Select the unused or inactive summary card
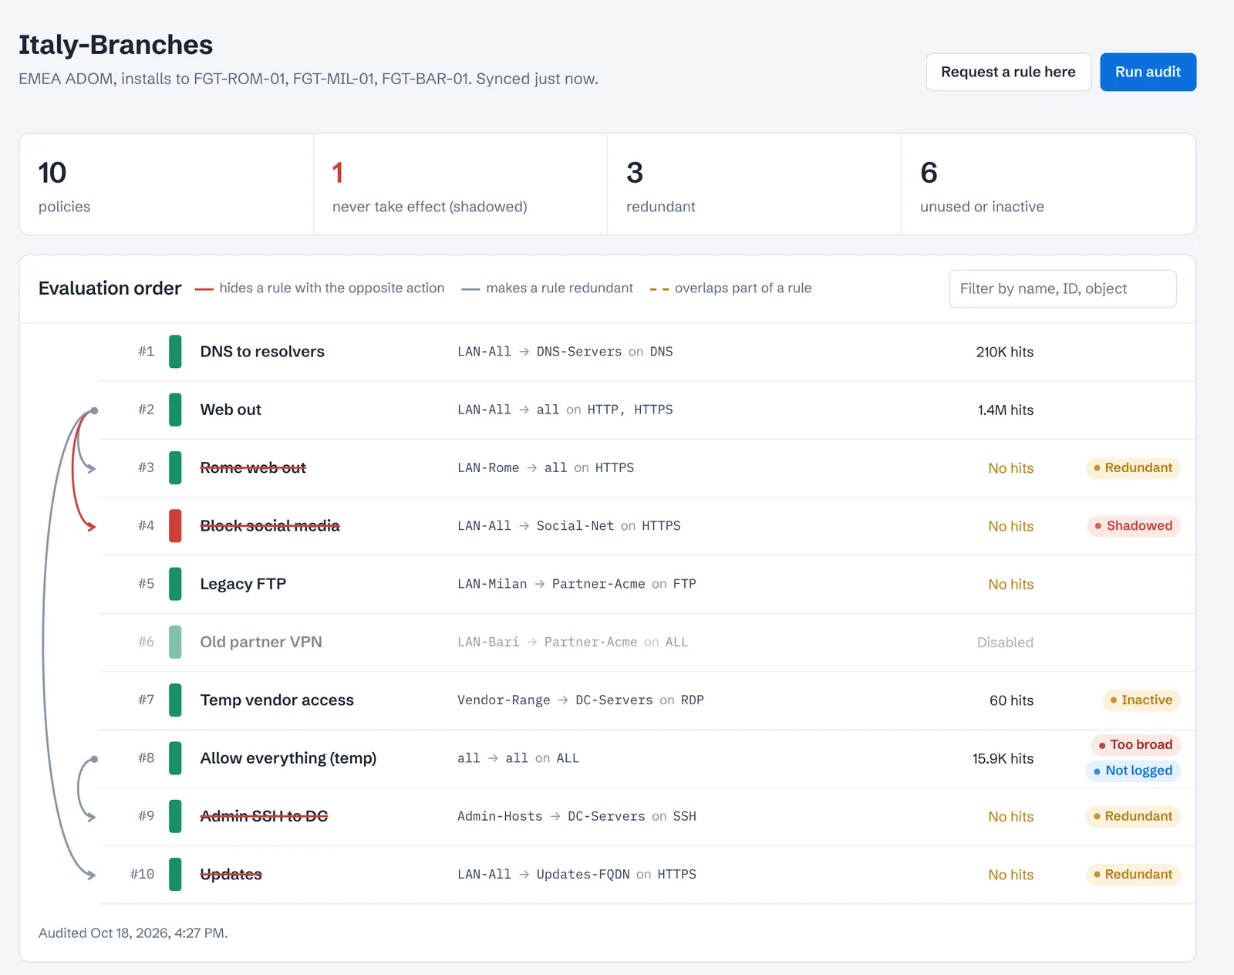The height and width of the screenshot is (975, 1234). tap(1048, 184)
